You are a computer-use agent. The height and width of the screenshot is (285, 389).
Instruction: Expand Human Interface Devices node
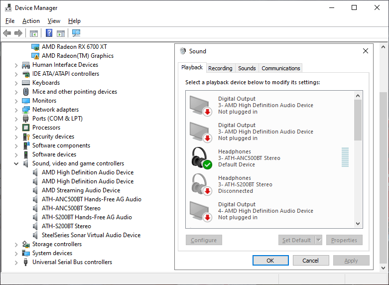pyautogui.click(x=16, y=65)
